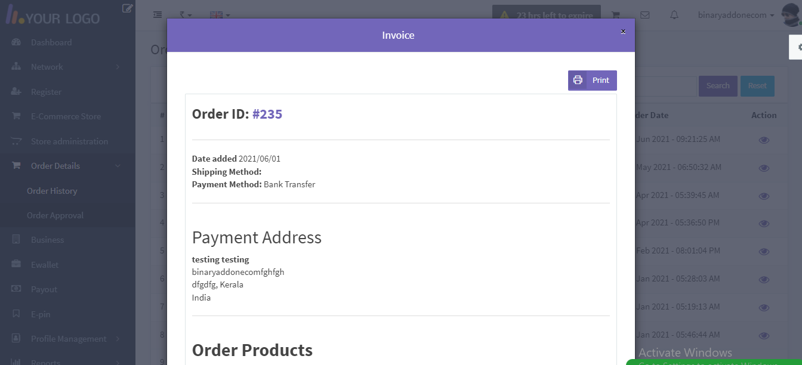Image resolution: width=802 pixels, height=365 pixels.
Task: Toggle the sidebar collapse icon in top bar
Action: (158, 15)
